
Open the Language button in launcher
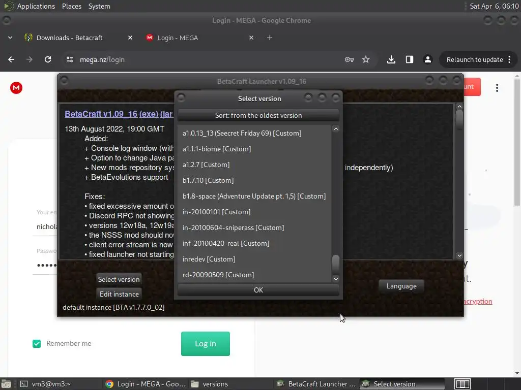click(401, 286)
